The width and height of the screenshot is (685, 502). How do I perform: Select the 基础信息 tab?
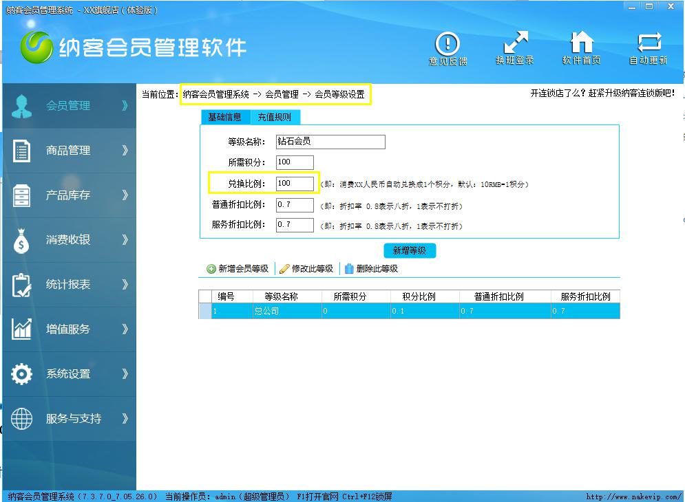coord(225,117)
